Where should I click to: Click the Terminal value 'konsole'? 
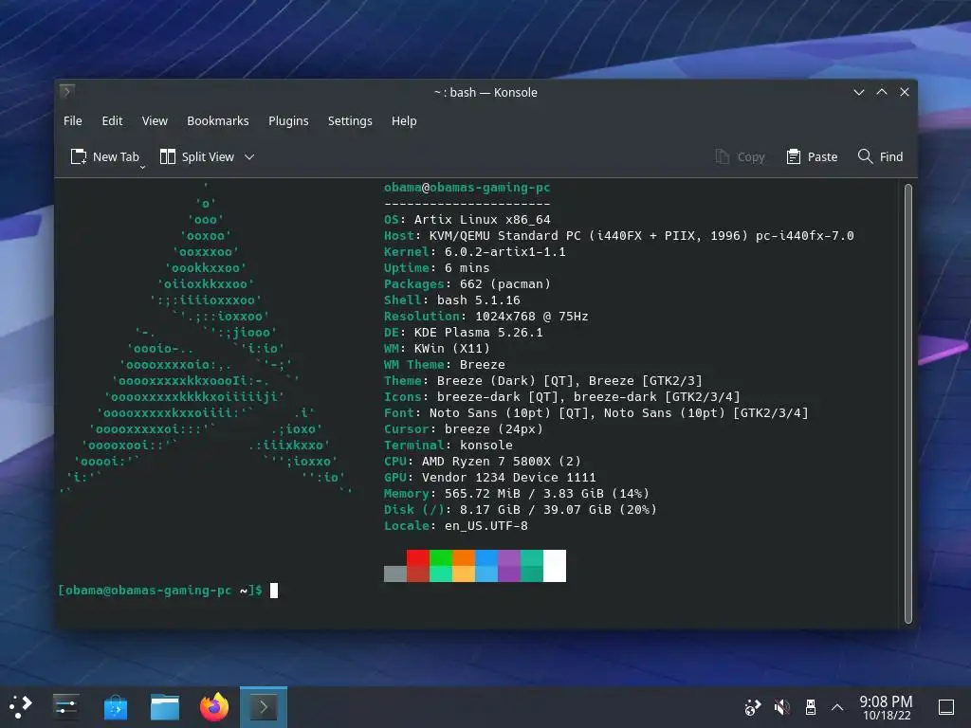coord(486,446)
